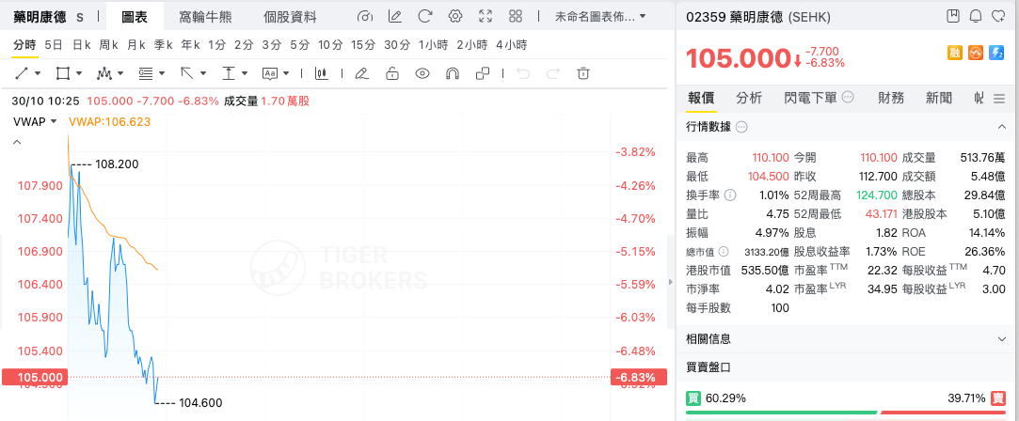Click the orange chart-circle badge icon
1019x421 pixels.
(x=976, y=54)
